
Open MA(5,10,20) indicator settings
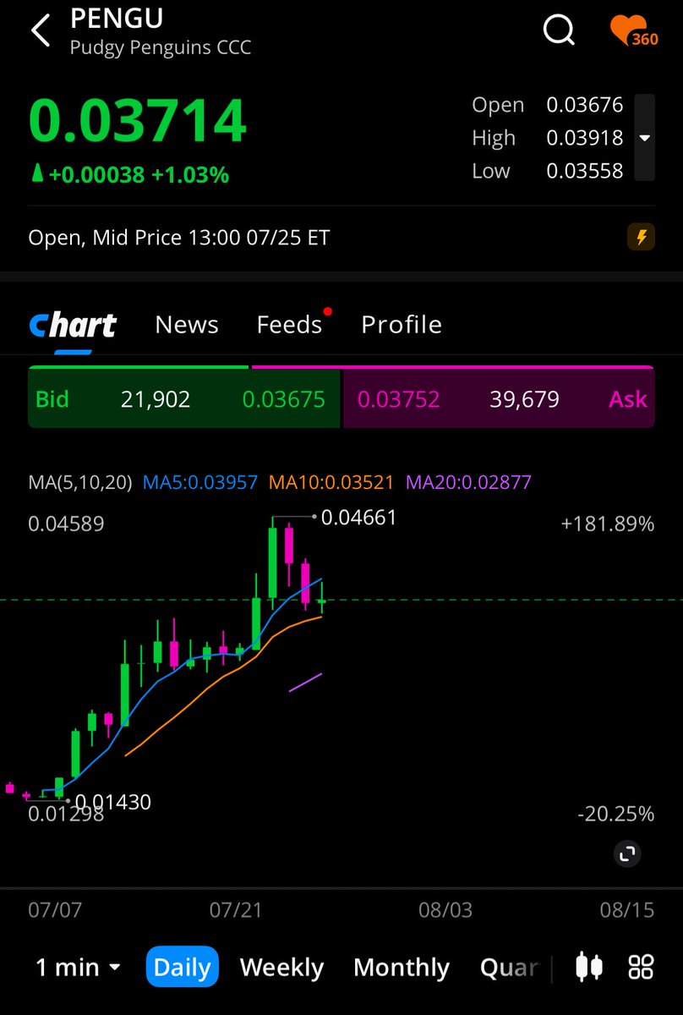click(x=80, y=483)
